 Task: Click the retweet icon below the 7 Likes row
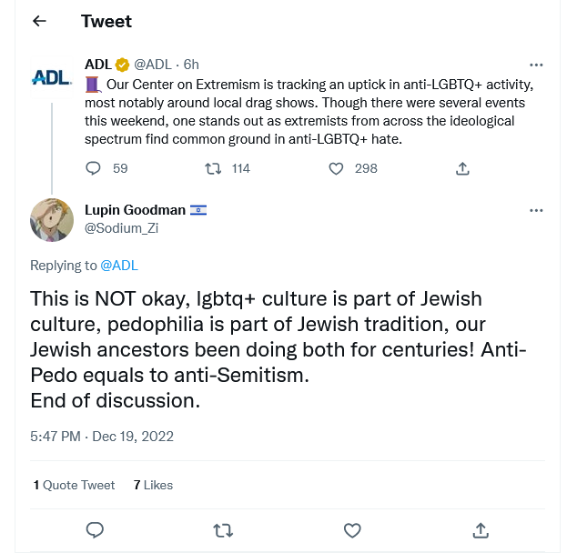[223, 529]
